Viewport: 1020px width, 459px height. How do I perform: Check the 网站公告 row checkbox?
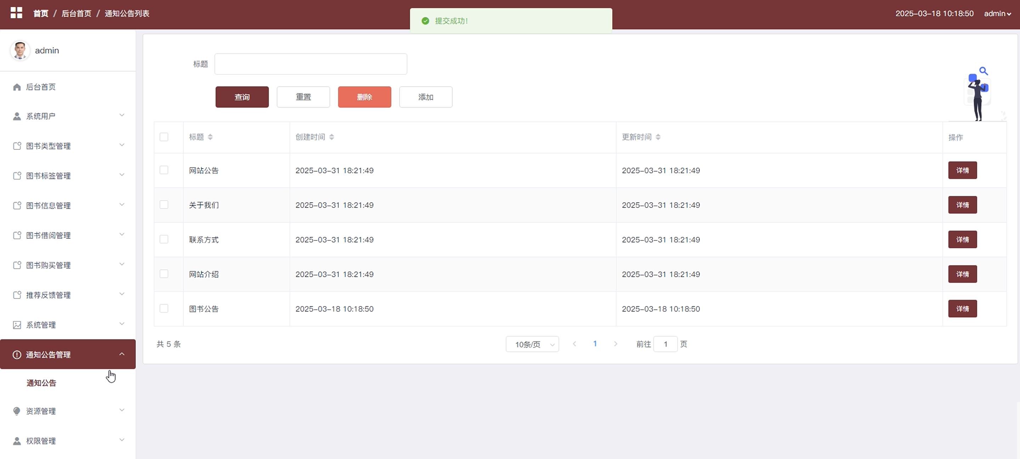click(x=164, y=170)
